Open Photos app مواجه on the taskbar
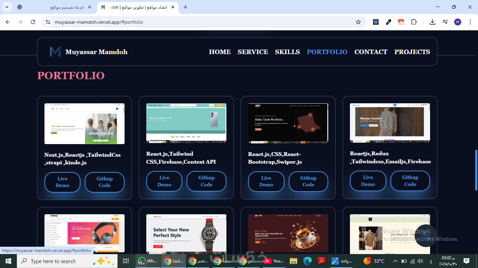This screenshot has width=478, height=268. 342,261
